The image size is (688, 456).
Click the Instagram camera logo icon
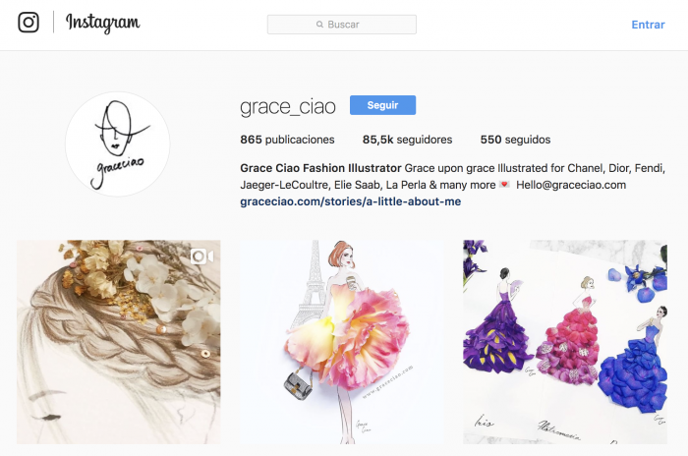(x=29, y=22)
